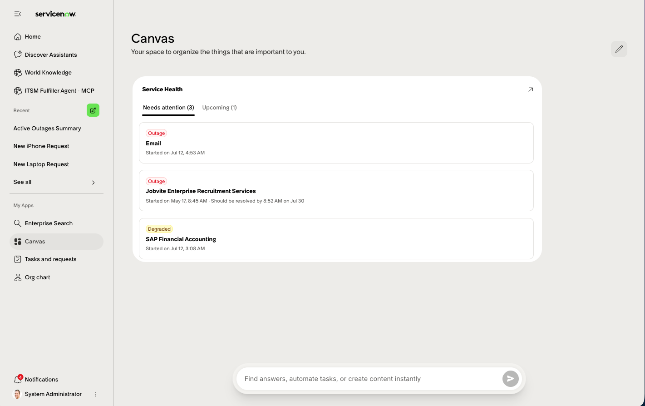Start a new chat with the green compose icon

(93, 110)
